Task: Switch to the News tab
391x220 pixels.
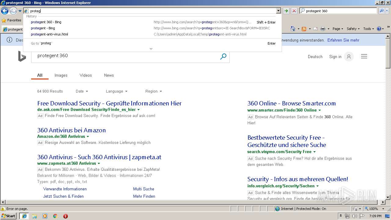Action: click(x=109, y=75)
